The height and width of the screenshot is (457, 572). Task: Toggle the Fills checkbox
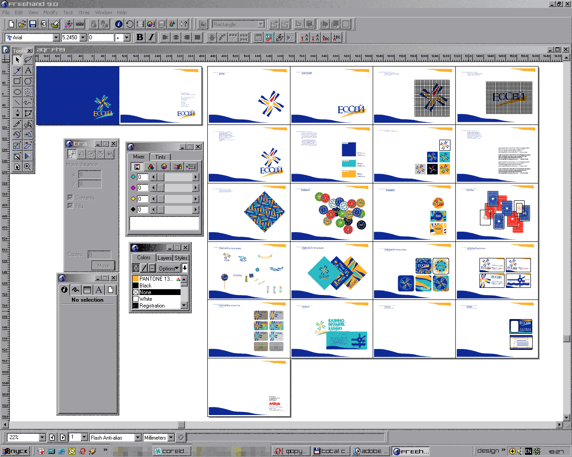(x=70, y=206)
